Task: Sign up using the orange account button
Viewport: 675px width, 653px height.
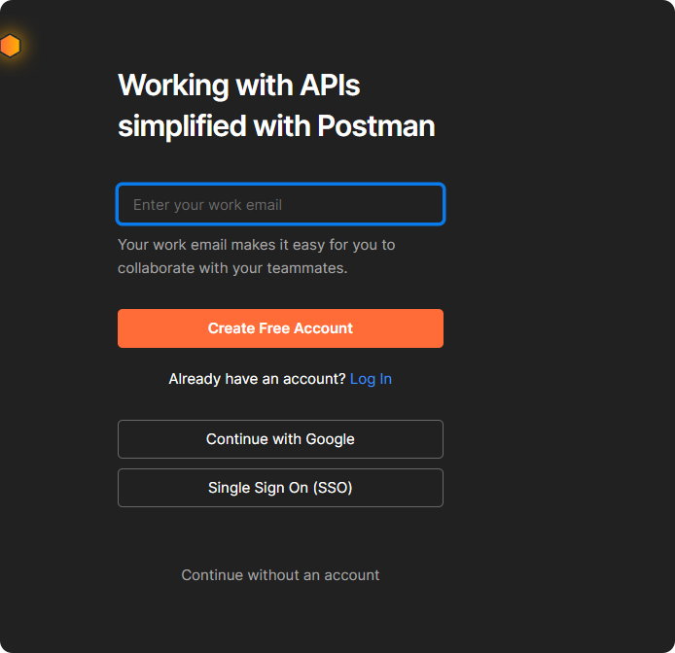Action: [280, 328]
